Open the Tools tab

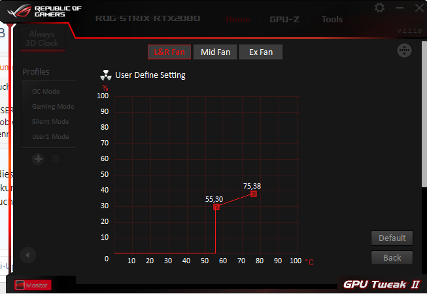pyautogui.click(x=332, y=20)
